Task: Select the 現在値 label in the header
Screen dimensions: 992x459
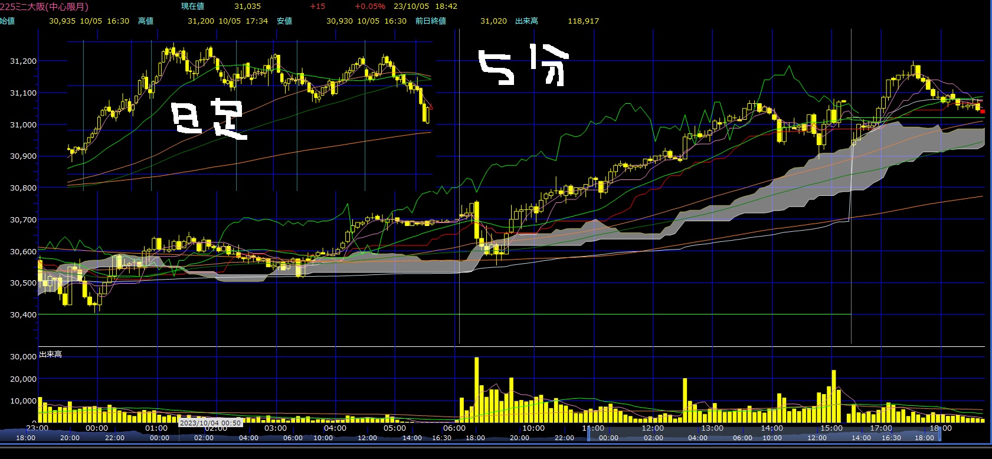Action: point(192,6)
